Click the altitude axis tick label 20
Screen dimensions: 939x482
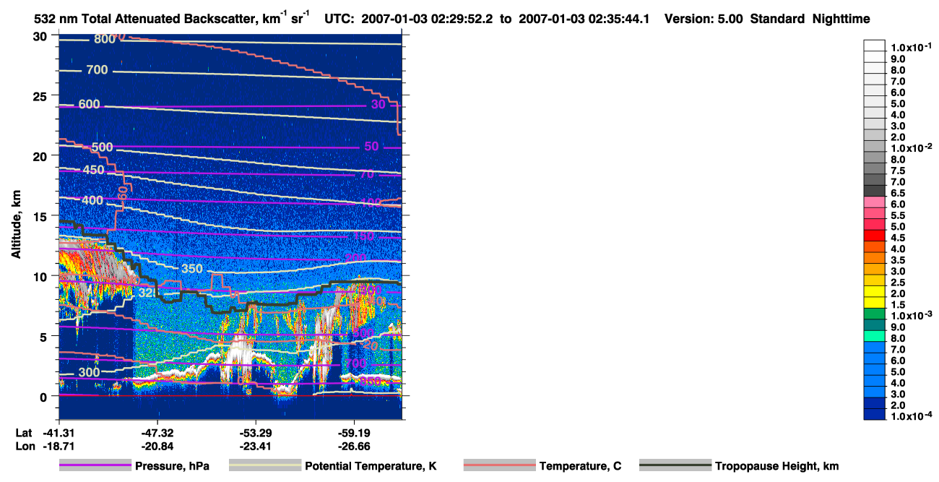pos(42,155)
